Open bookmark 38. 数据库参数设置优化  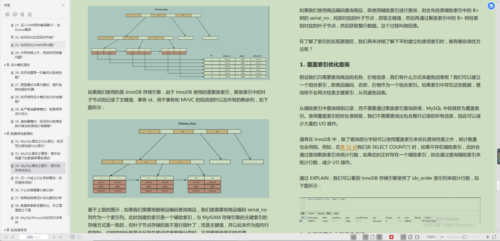pyautogui.click(x=38, y=208)
